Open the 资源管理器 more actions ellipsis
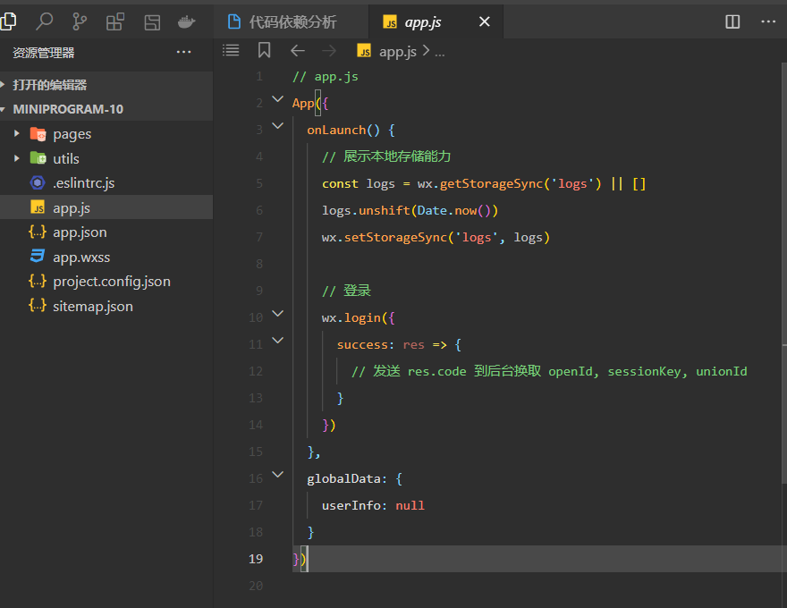The height and width of the screenshot is (608, 787). (184, 53)
